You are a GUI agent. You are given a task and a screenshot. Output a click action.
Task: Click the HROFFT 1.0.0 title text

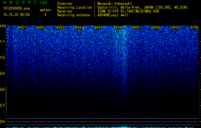tap(25, 3)
